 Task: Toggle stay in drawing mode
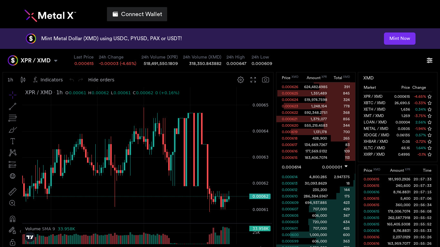[13, 230]
